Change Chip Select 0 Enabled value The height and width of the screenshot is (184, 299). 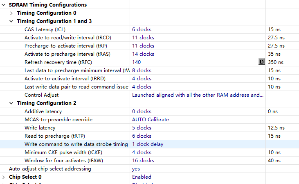pos(142,177)
